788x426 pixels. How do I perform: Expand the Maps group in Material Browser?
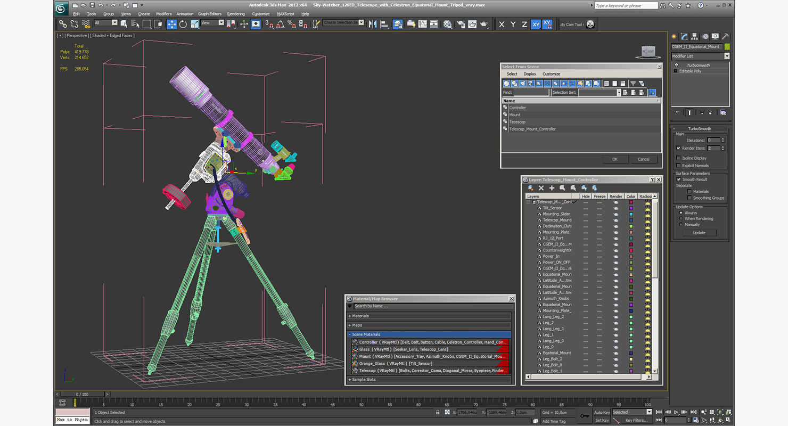coord(429,325)
